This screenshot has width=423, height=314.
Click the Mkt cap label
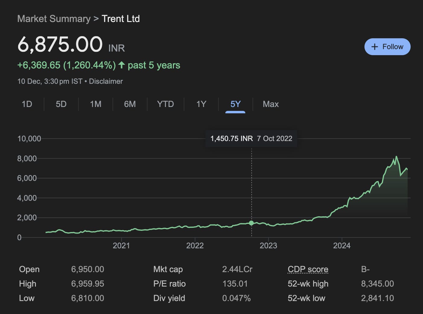coord(168,269)
